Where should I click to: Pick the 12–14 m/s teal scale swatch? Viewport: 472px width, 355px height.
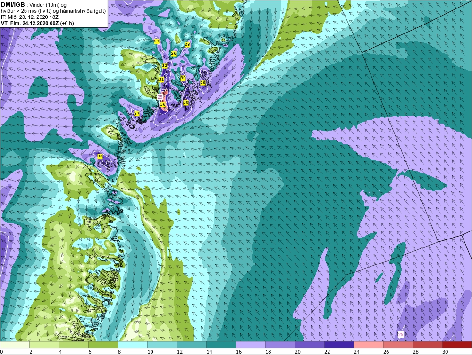coord(192,345)
